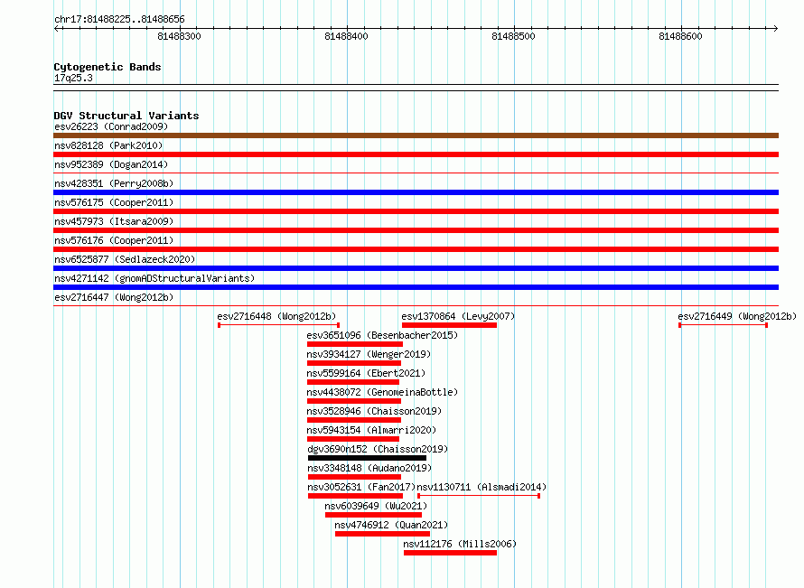
Task: Click the nsv428351 (Perry2008b) label
Action: tap(114, 183)
